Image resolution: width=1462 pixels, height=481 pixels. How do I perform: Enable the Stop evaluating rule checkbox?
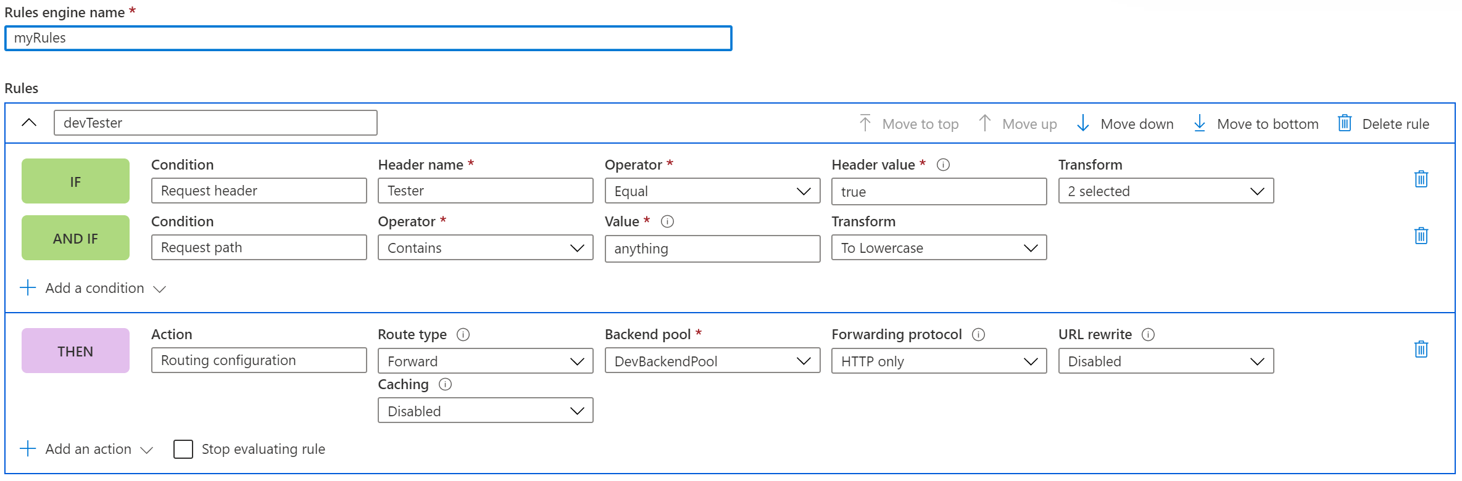[x=183, y=449]
